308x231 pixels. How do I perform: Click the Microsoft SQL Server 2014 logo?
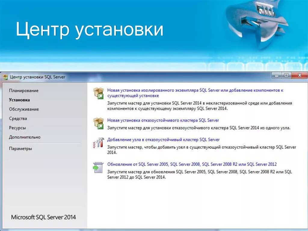(43, 217)
